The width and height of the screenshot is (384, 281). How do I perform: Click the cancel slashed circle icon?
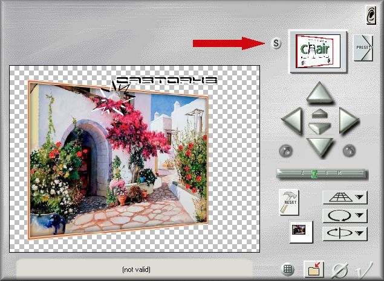[340, 270]
